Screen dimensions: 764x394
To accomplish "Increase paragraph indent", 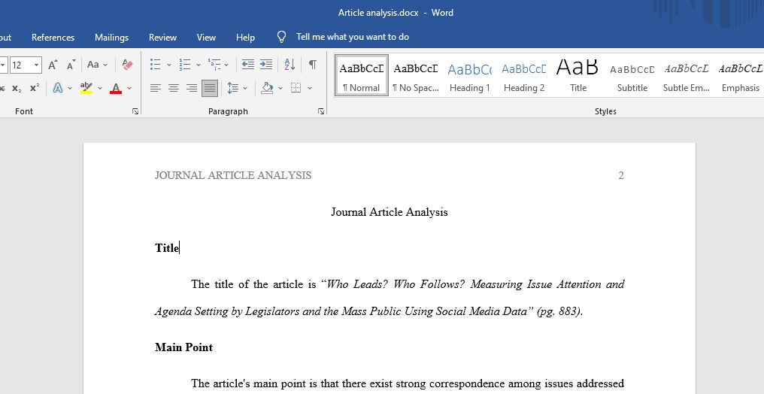I will (x=266, y=64).
